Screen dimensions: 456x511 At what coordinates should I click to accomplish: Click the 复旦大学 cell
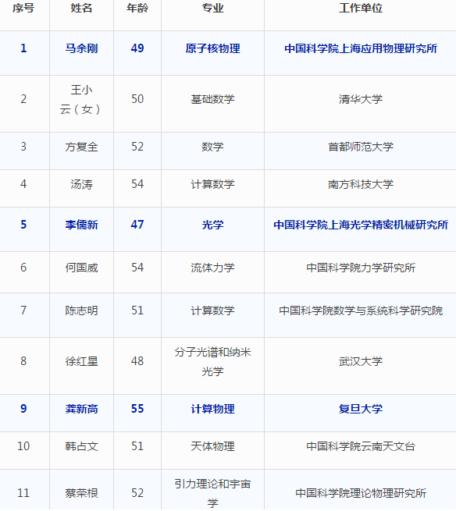(361, 409)
